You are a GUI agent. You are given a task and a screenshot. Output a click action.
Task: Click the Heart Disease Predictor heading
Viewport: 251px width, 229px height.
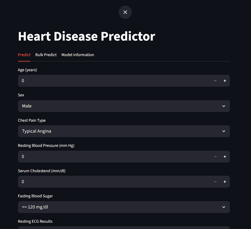pyautogui.click(x=87, y=36)
